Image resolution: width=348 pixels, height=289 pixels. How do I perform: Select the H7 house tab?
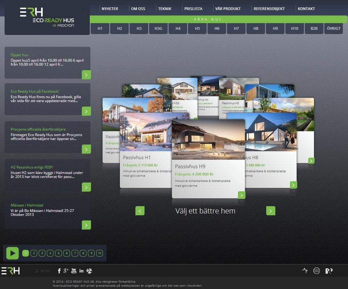point(236,29)
